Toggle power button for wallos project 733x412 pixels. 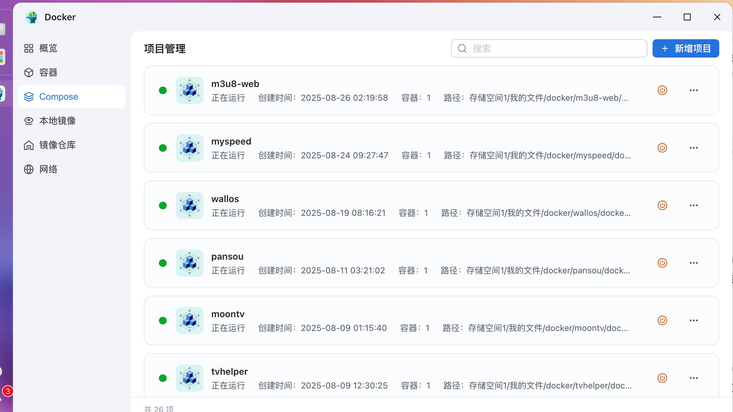point(662,205)
